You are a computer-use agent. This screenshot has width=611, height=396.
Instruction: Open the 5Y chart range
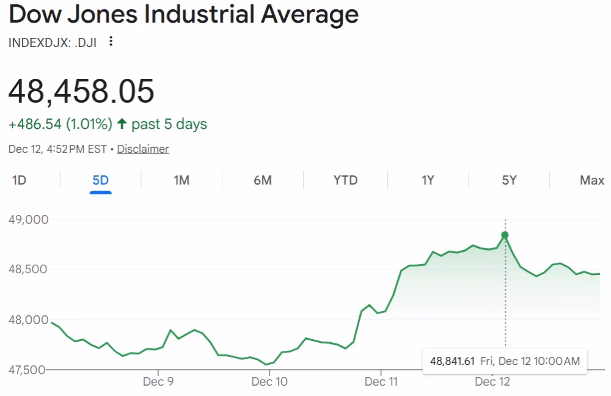509,180
